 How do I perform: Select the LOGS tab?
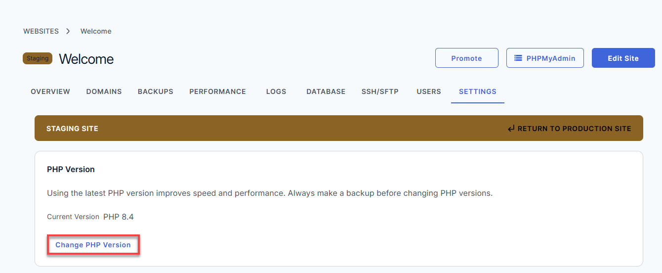276,91
